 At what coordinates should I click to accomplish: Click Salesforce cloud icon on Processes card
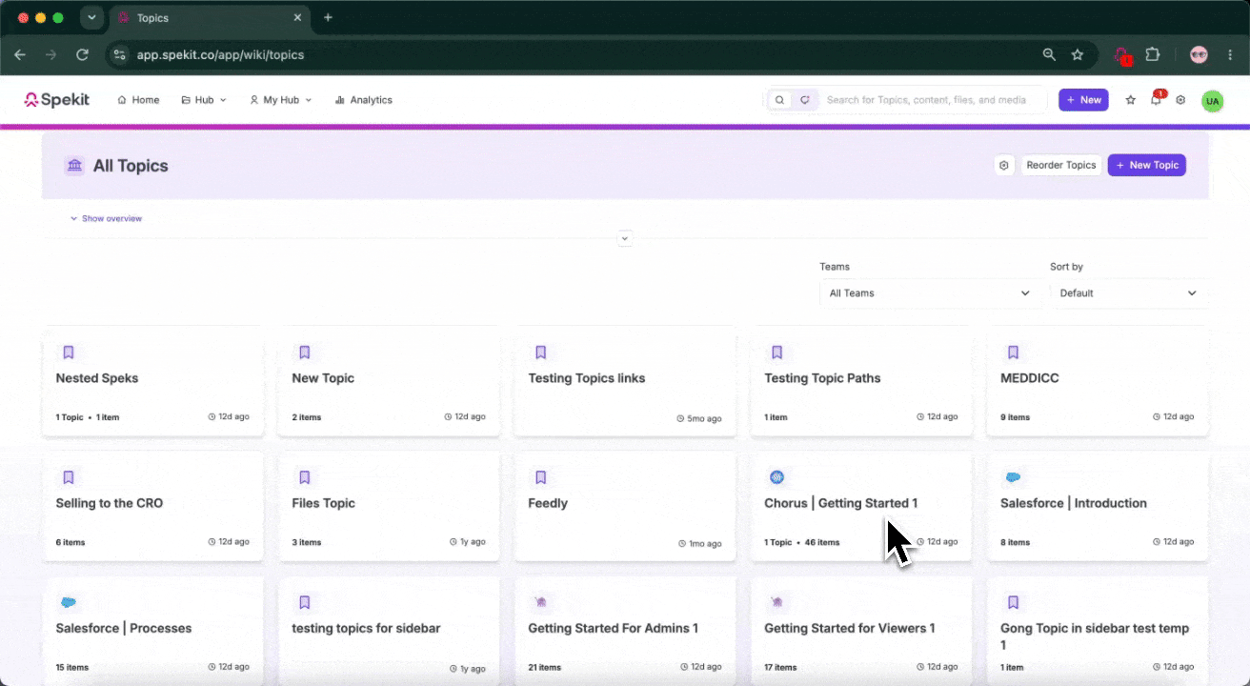69,602
